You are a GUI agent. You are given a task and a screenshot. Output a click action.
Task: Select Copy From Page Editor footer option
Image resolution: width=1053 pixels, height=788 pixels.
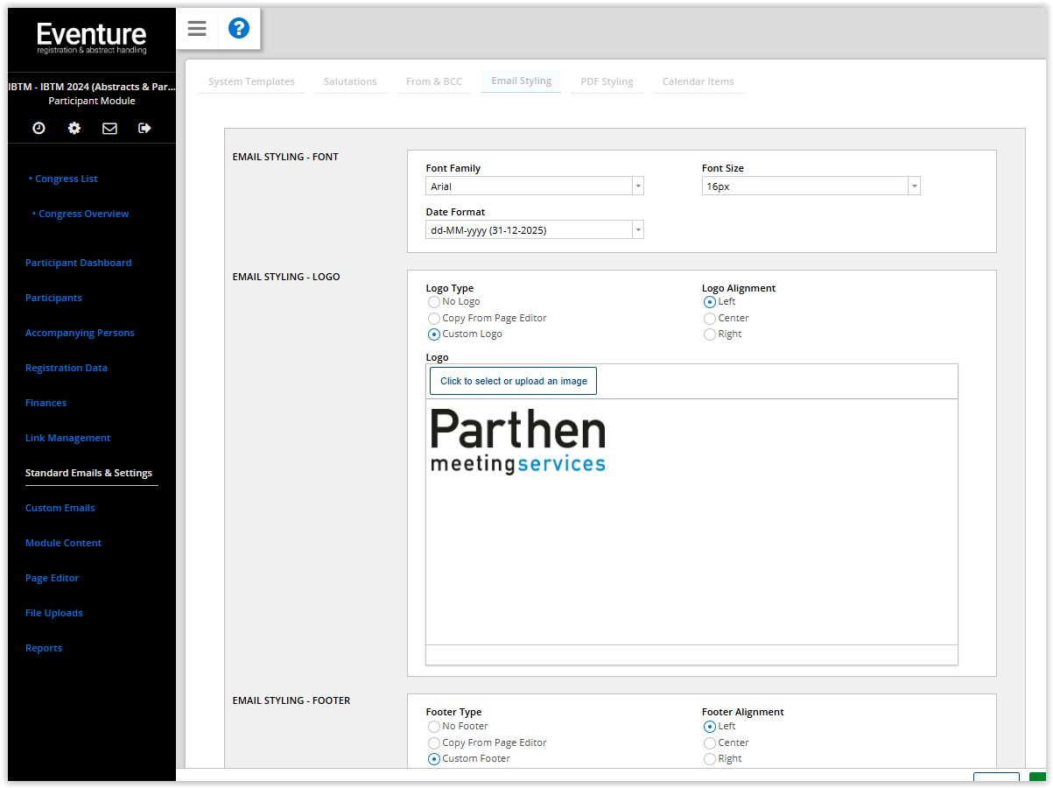434,743
